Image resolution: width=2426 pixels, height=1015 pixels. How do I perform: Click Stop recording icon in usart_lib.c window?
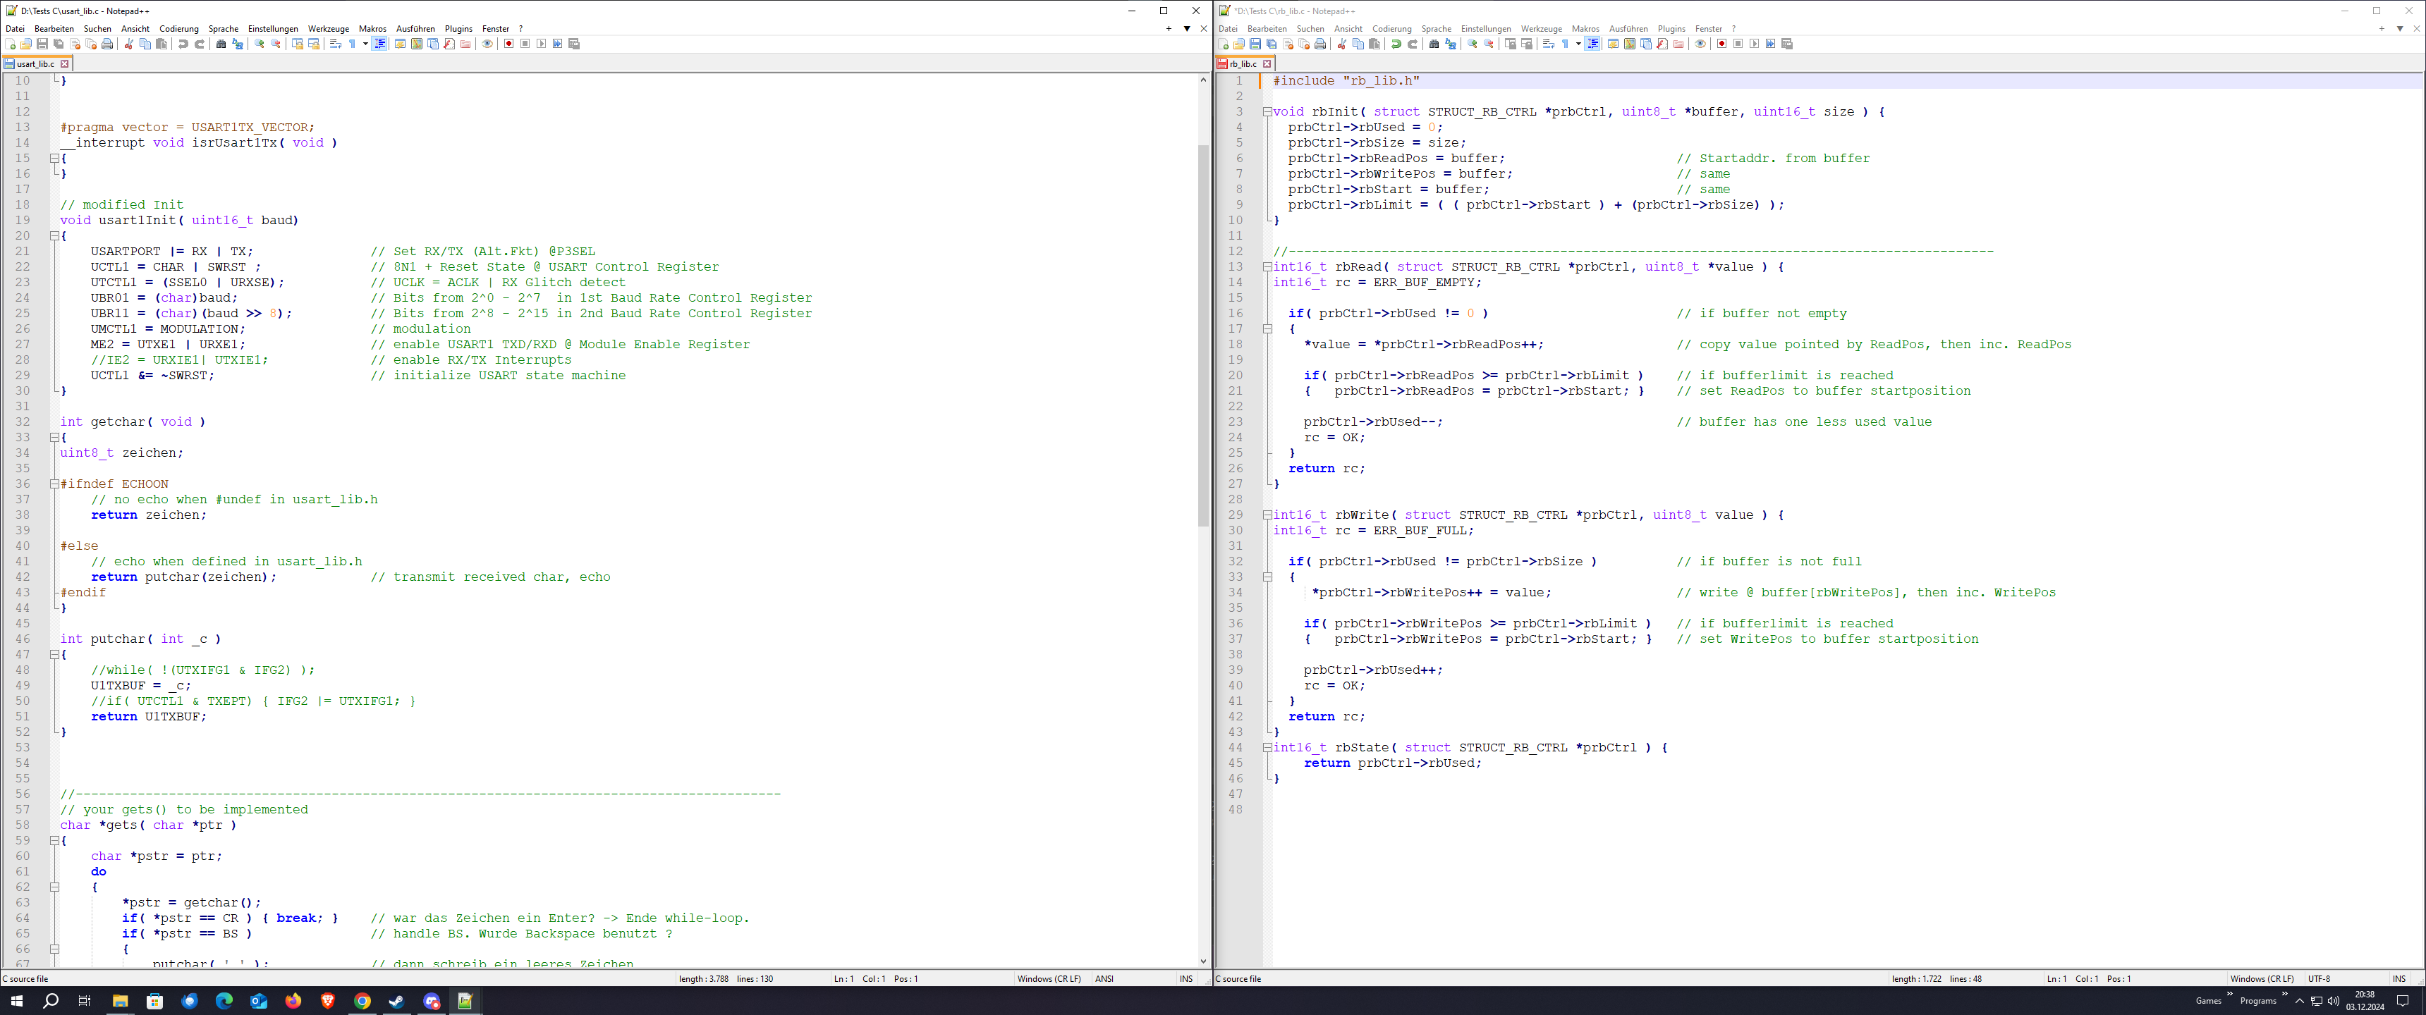coord(525,44)
